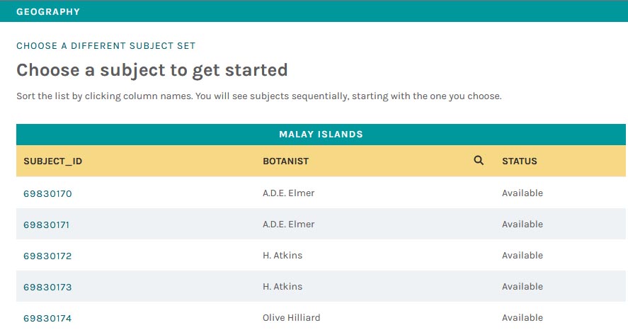The image size is (628, 330).
Task: Open the Choose a Different Subject Set link
Action: pyautogui.click(x=105, y=45)
